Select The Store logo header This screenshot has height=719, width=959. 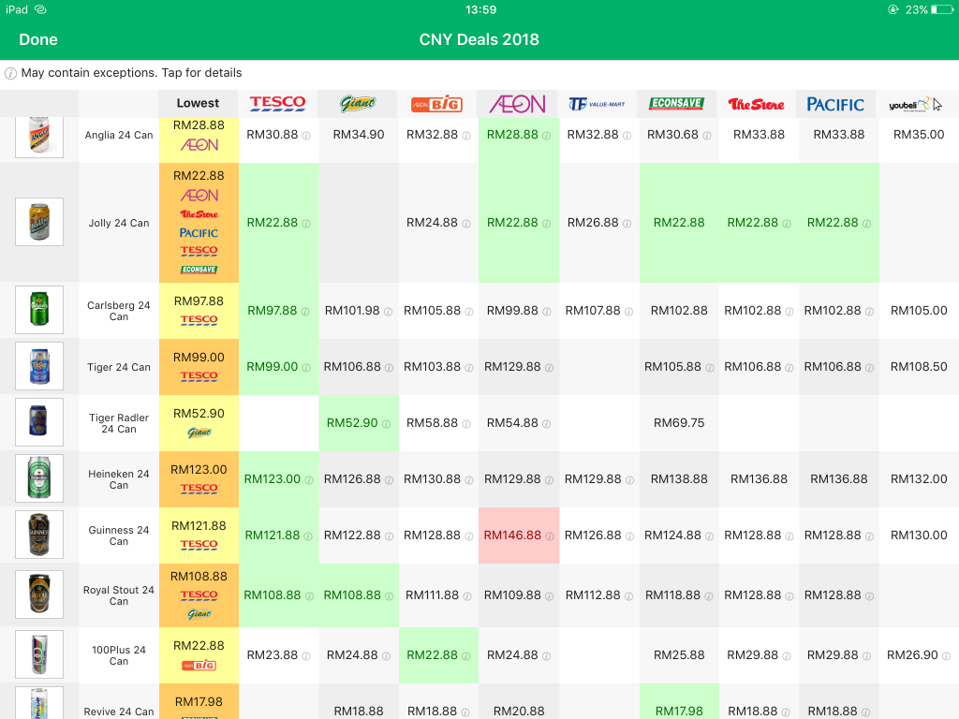pos(757,104)
